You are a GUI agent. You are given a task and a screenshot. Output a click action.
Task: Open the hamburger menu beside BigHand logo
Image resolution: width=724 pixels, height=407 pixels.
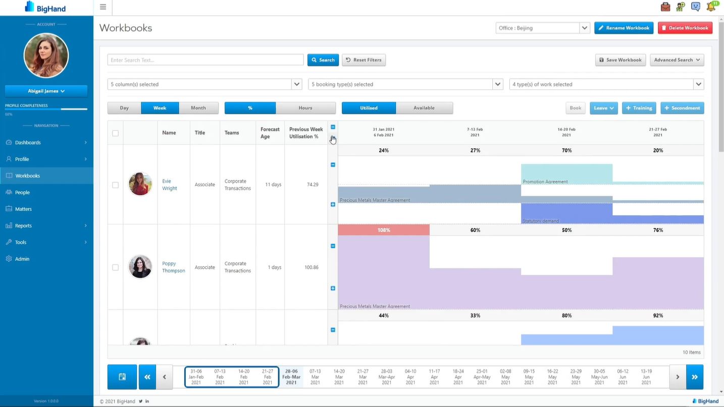click(102, 7)
